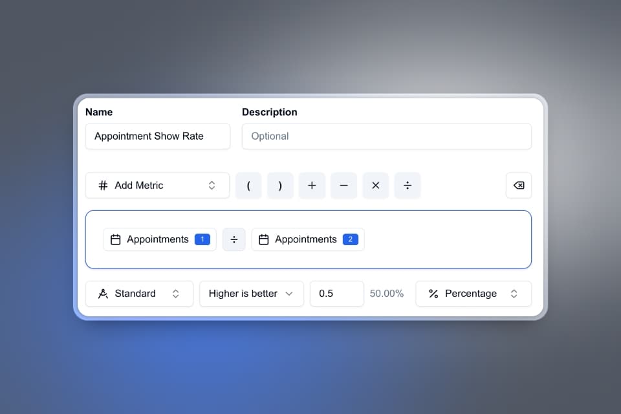Open the Add Metric dropdown
Viewport: 621px width, 414px height.
pyautogui.click(x=212, y=185)
